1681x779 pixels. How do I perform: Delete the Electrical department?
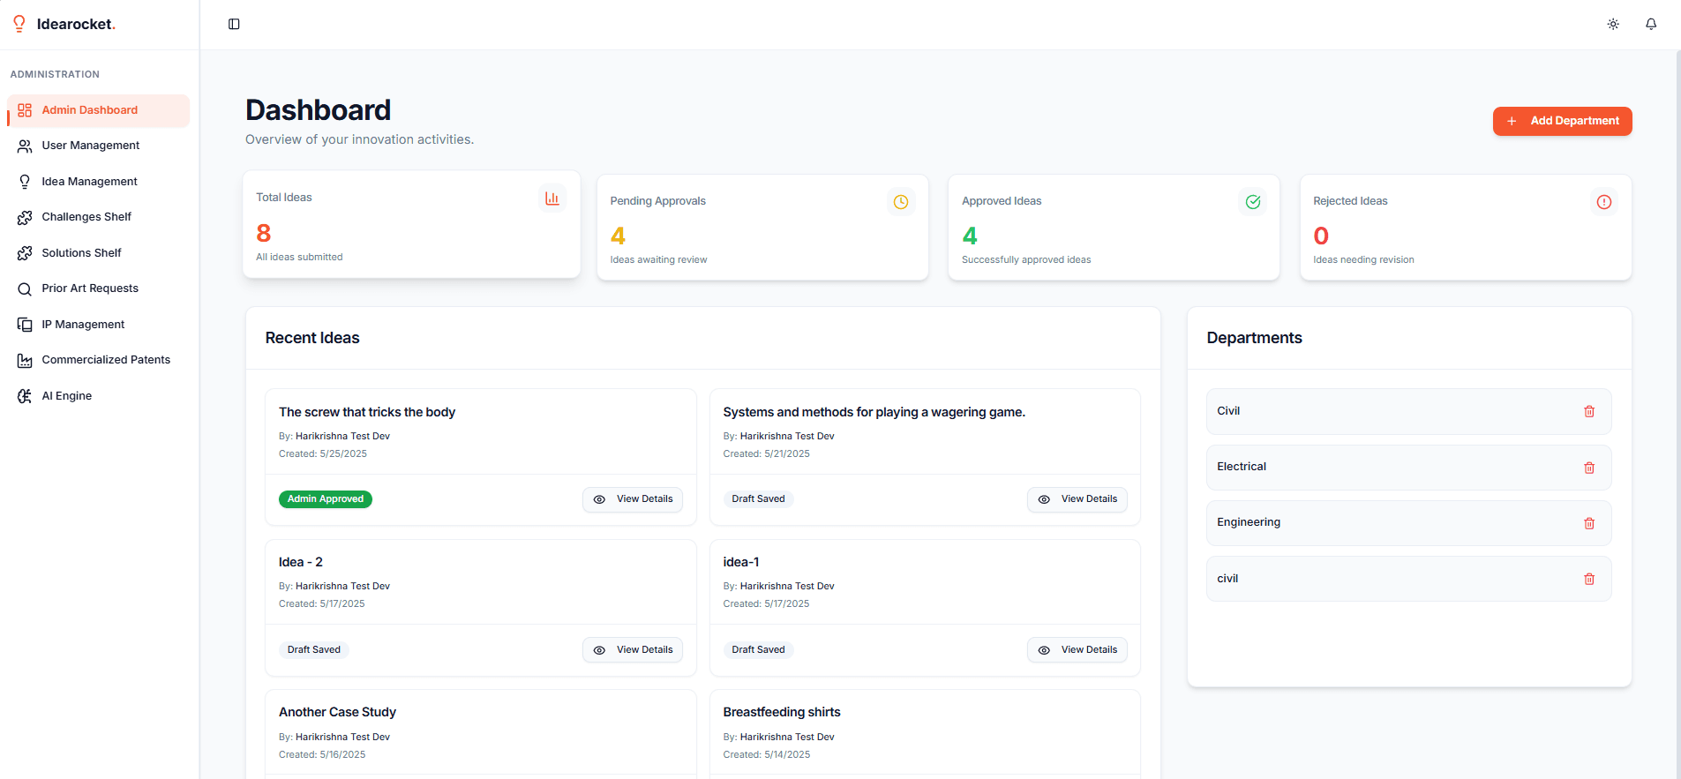[1589, 468]
